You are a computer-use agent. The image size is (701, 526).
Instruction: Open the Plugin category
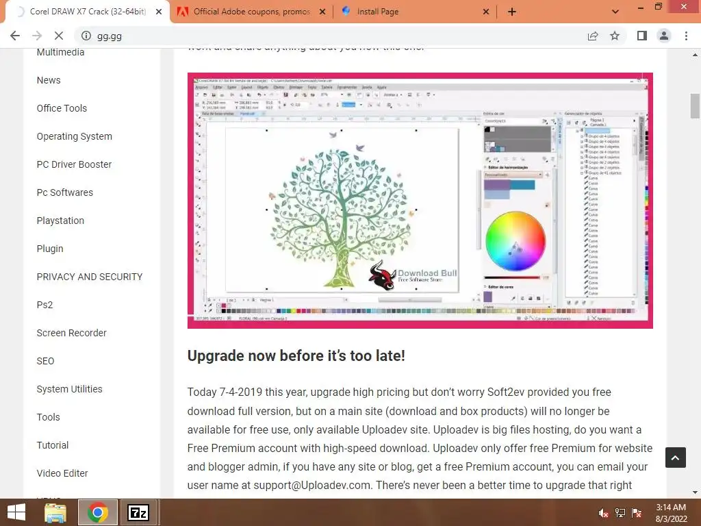point(49,249)
